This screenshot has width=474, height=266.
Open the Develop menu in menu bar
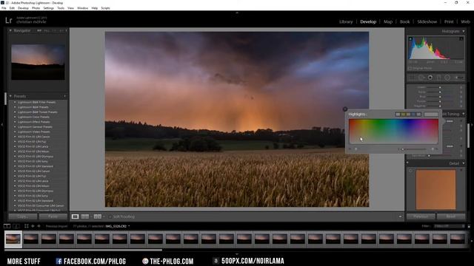23,8
